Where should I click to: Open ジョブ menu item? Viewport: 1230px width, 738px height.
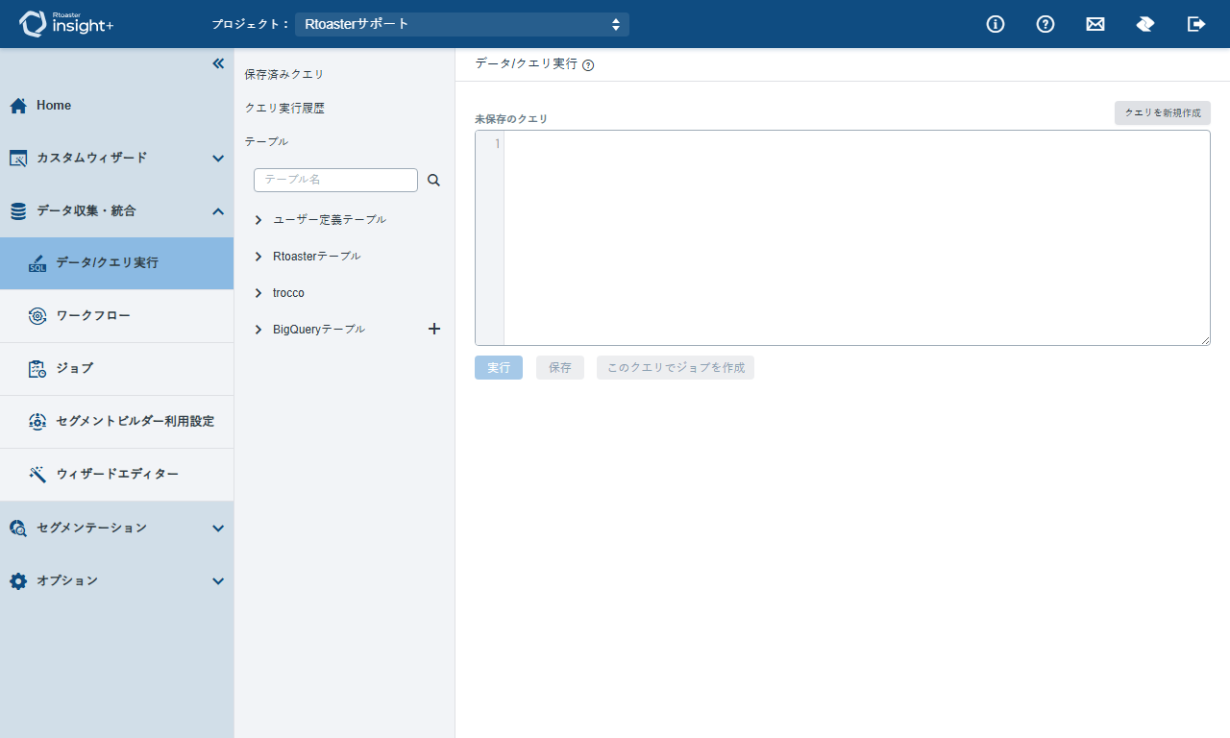point(116,369)
